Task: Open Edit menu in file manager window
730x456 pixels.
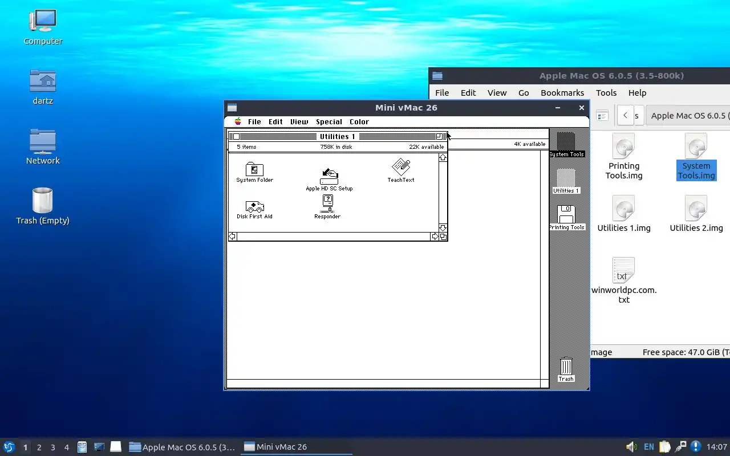Action: point(468,92)
